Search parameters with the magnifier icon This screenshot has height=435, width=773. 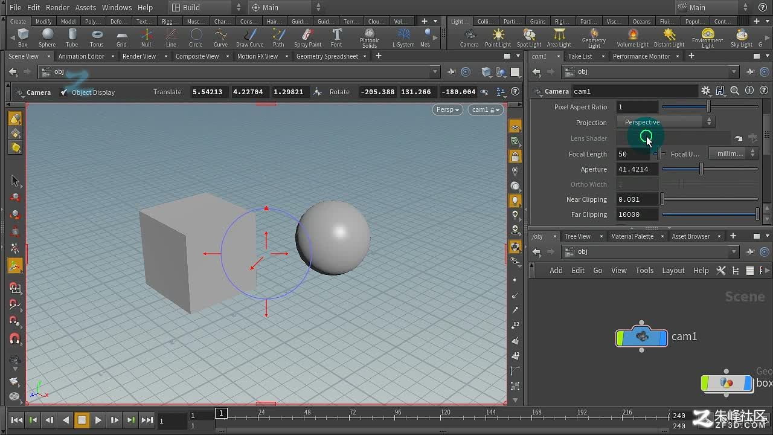coord(735,91)
